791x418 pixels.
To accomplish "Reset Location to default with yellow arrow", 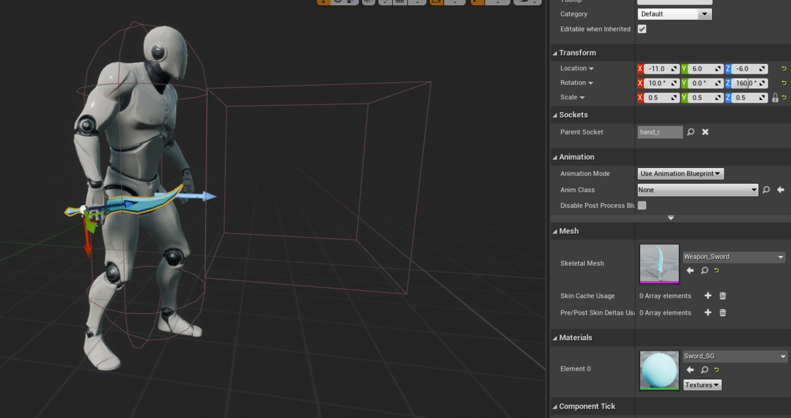I will click(x=784, y=68).
